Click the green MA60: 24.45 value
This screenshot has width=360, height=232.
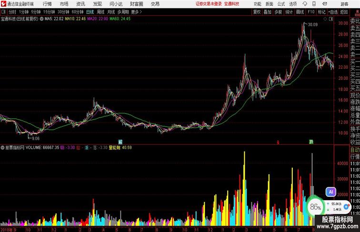tap(120, 19)
